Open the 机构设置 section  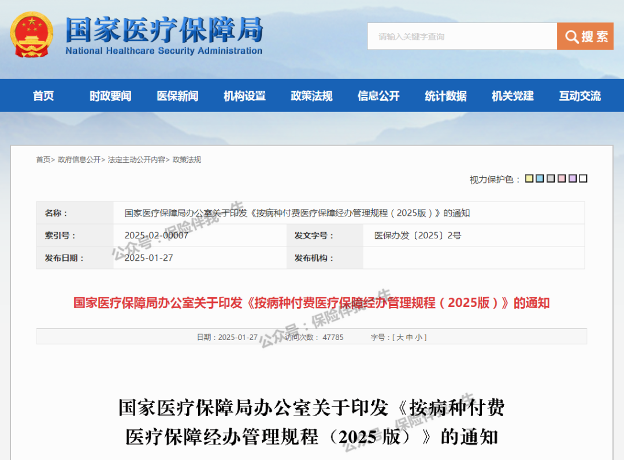click(x=244, y=96)
